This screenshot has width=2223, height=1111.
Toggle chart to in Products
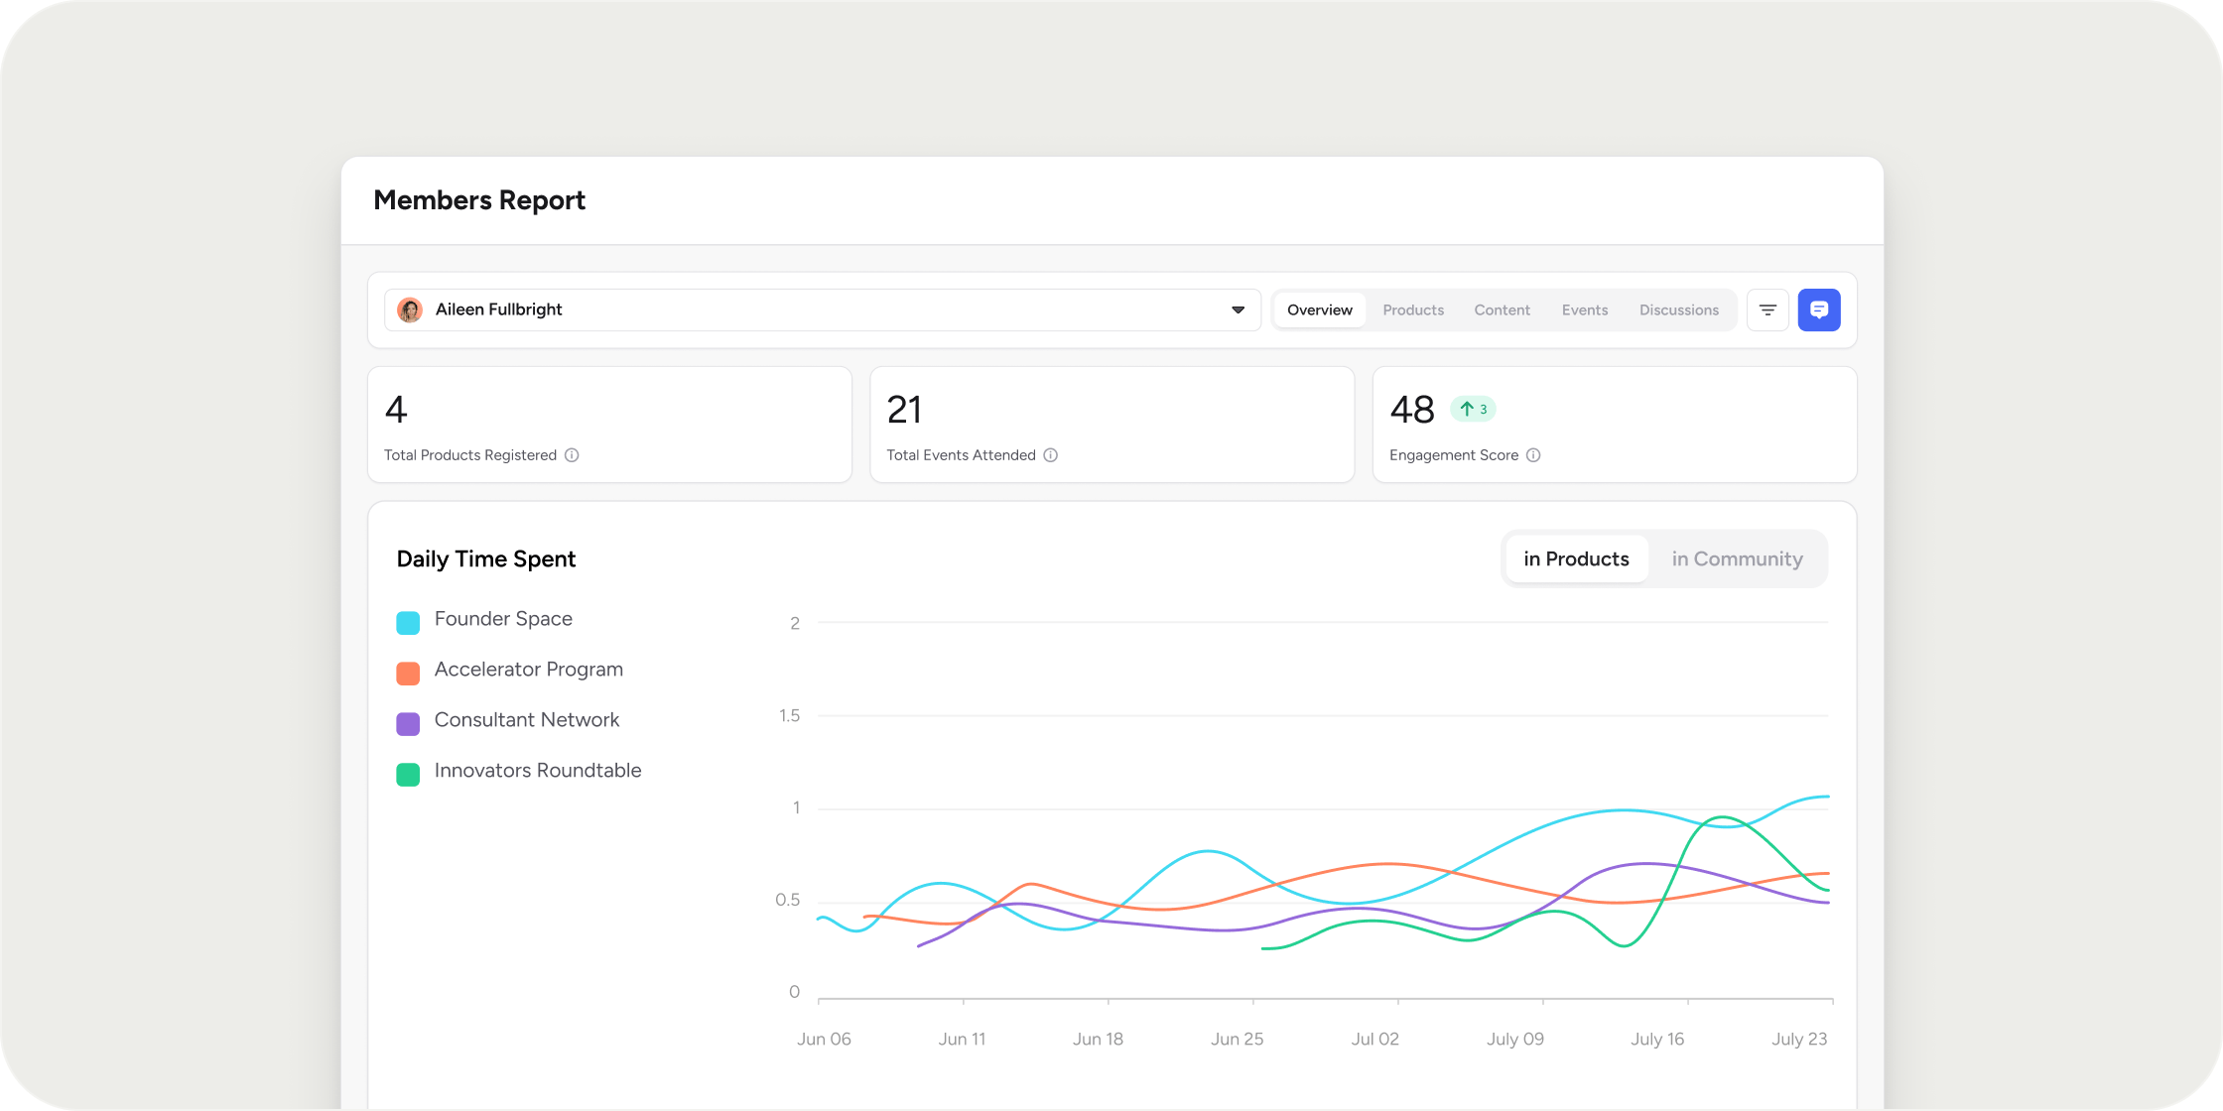coord(1577,559)
